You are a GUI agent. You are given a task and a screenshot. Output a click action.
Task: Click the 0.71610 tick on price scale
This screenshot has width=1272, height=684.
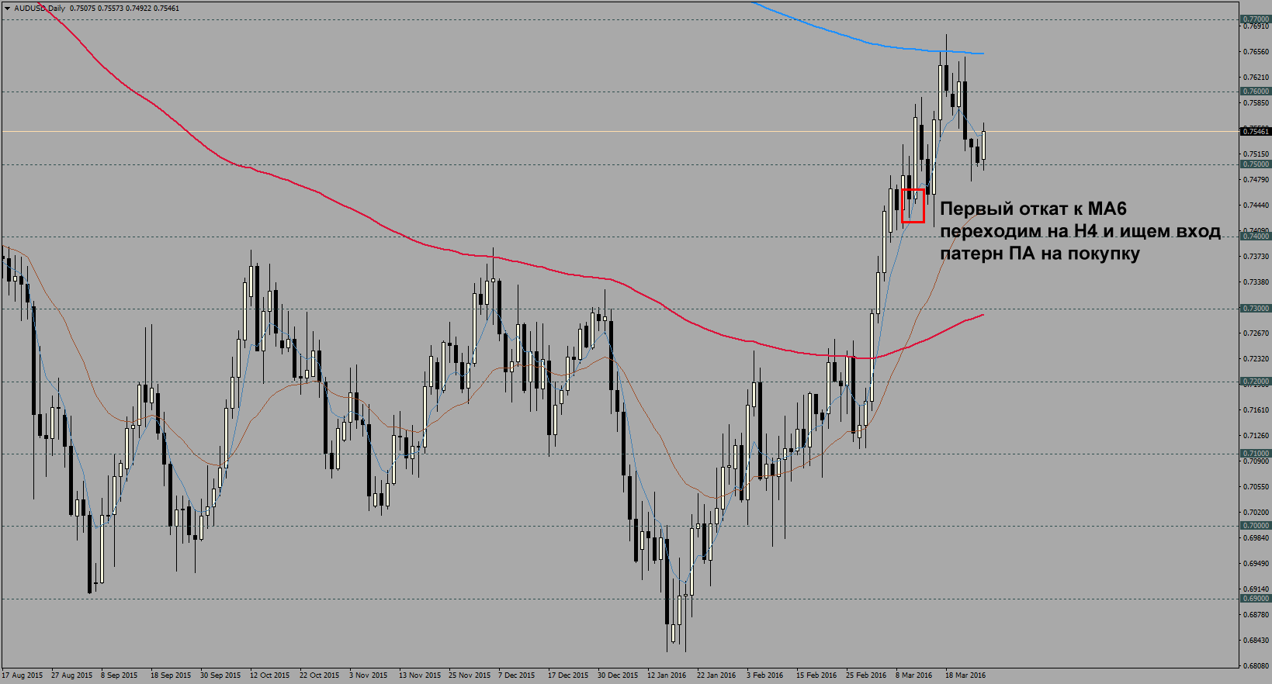(x=1256, y=410)
